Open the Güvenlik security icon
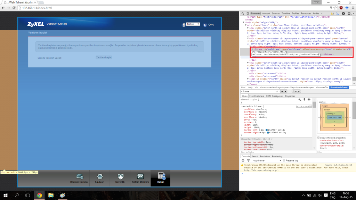The height and width of the screenshot is (200, 356). tap(120, 177)
